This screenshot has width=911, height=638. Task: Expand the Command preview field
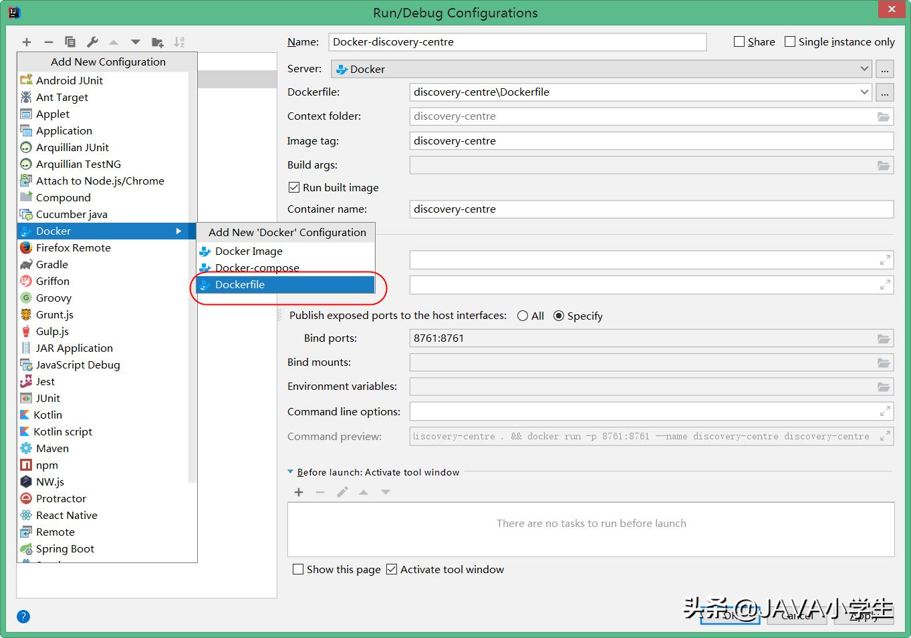click(885, 436)
